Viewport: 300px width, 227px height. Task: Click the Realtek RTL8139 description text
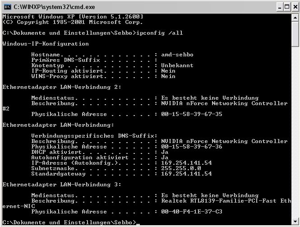tap(226, 201)
